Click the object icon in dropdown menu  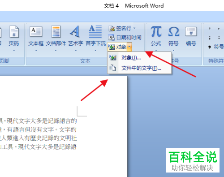pyautogui.click(x=113, y=57)
